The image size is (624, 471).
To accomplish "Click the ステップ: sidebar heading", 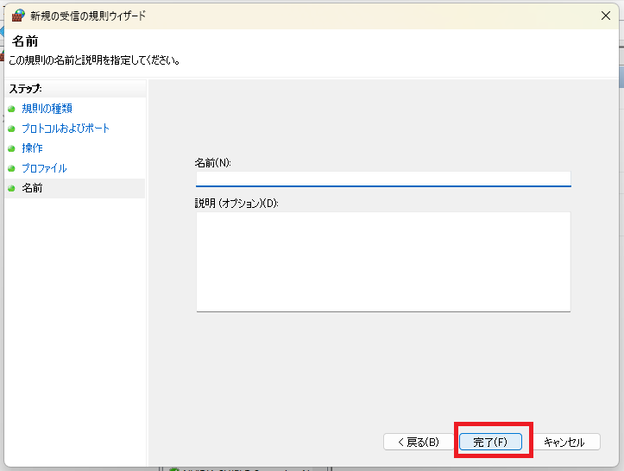I will [26, 89].
